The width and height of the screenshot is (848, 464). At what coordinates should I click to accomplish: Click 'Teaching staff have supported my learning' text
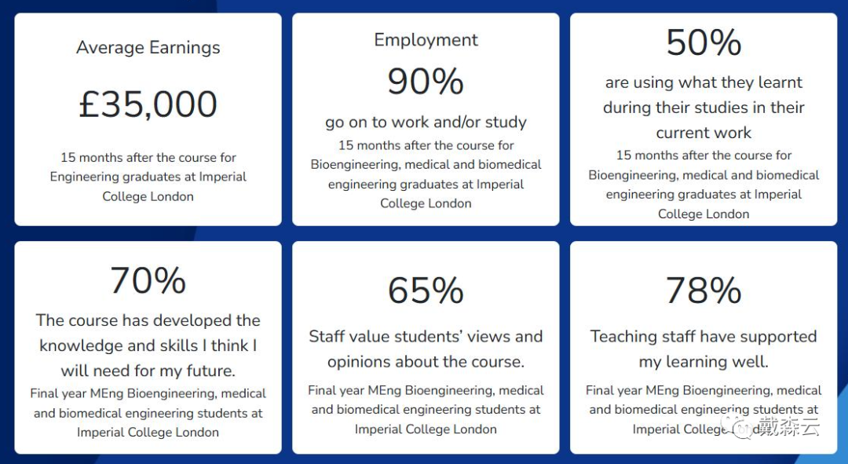click(704, 349)
